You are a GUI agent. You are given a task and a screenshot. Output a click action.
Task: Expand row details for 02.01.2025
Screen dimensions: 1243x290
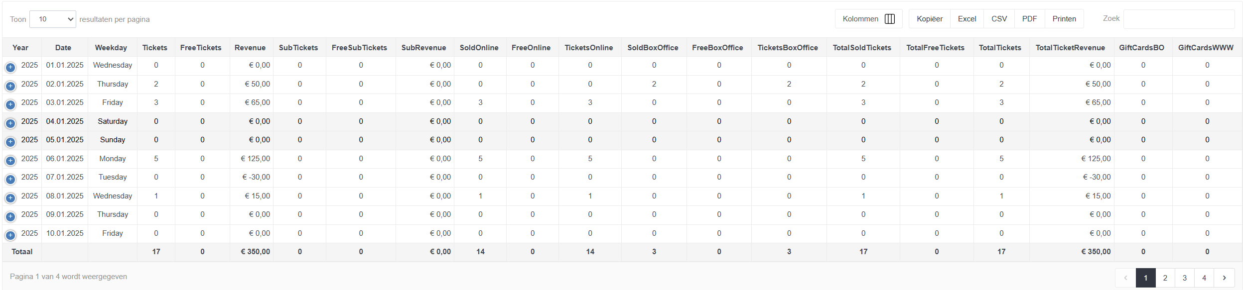[10, 86]
